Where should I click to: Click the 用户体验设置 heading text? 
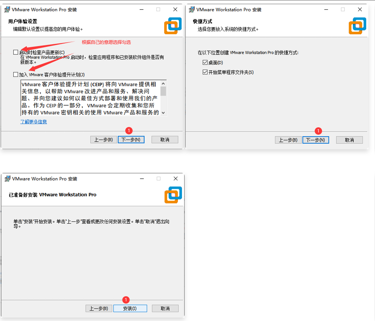(x=23, y=21)
